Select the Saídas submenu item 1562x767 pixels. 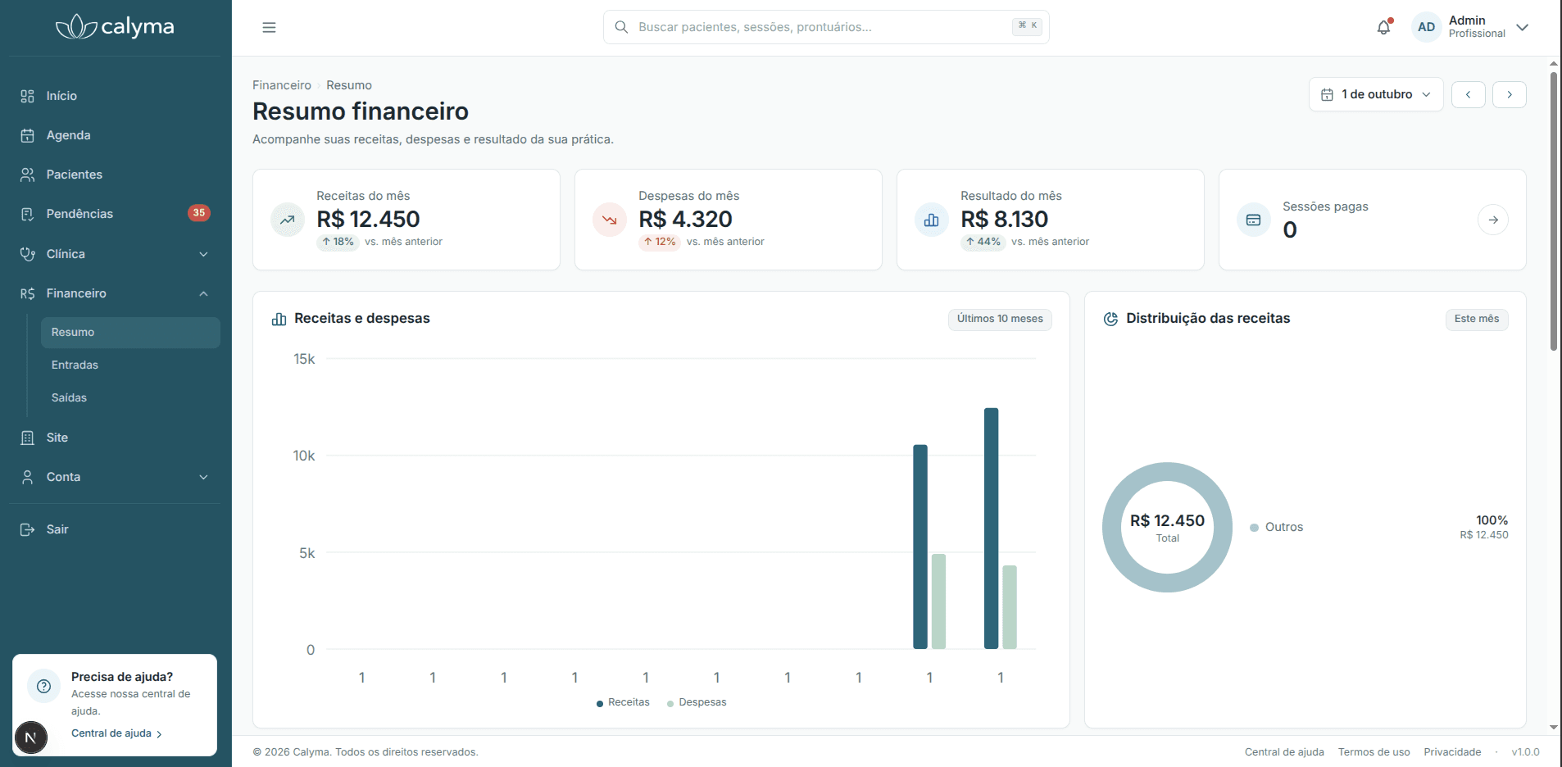130,398
